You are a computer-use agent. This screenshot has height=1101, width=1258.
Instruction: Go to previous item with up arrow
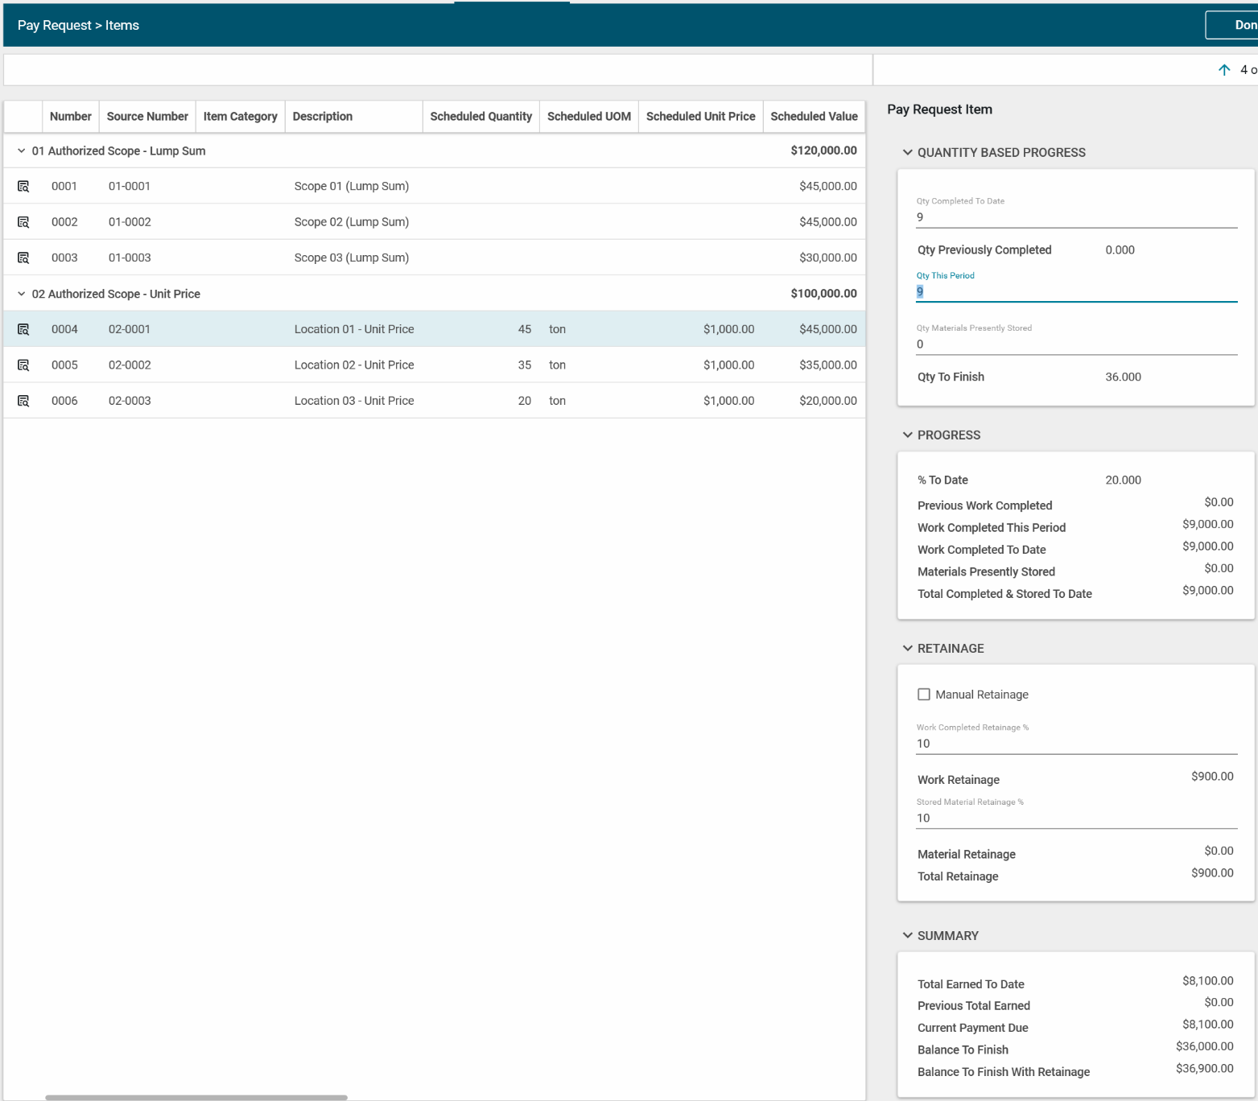(x=1223, y=70)
